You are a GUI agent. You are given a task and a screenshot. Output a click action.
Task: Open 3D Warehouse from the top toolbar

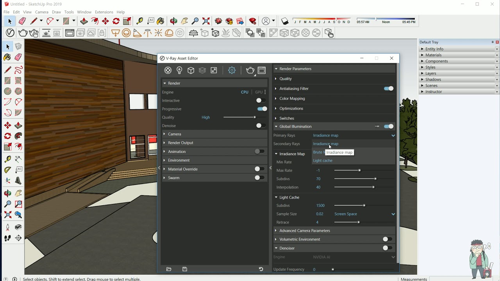click(x=218, y=21)
